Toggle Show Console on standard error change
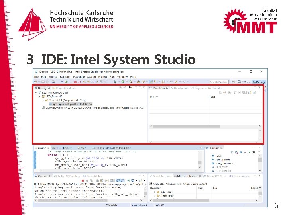The height and width of the screenshot is (215, 287). (x=122, y=180)
